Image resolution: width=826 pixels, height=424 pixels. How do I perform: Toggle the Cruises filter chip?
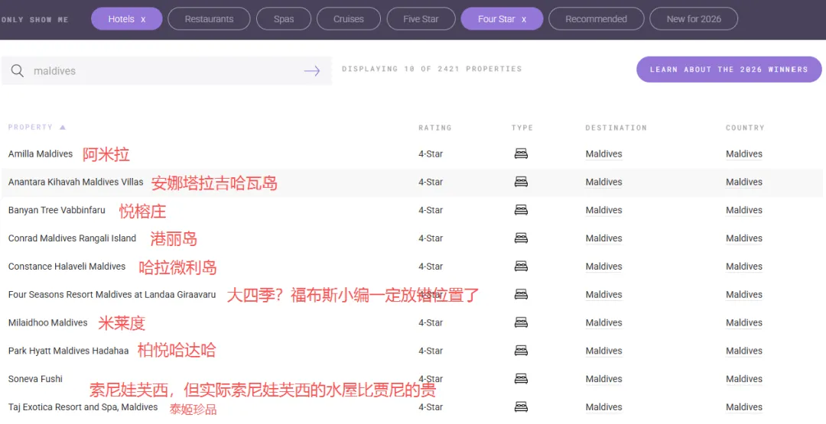pos(348,19)
